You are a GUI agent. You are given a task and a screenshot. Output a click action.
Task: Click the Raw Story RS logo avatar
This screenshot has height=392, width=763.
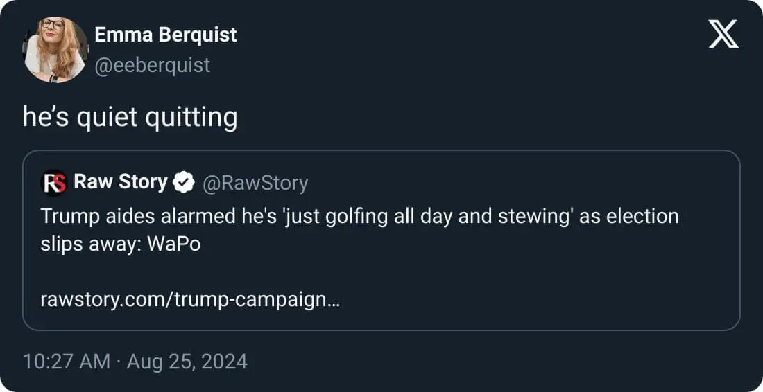(55, 184)
